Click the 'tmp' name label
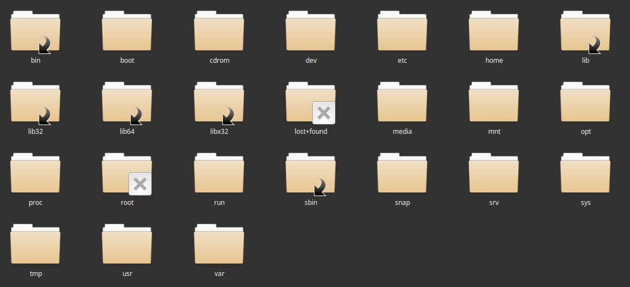 pyautogui.click(x=35, y=274)
